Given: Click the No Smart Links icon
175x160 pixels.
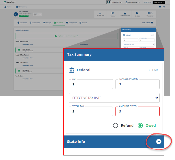Looking at the screenshot, I should pos(100,13).
